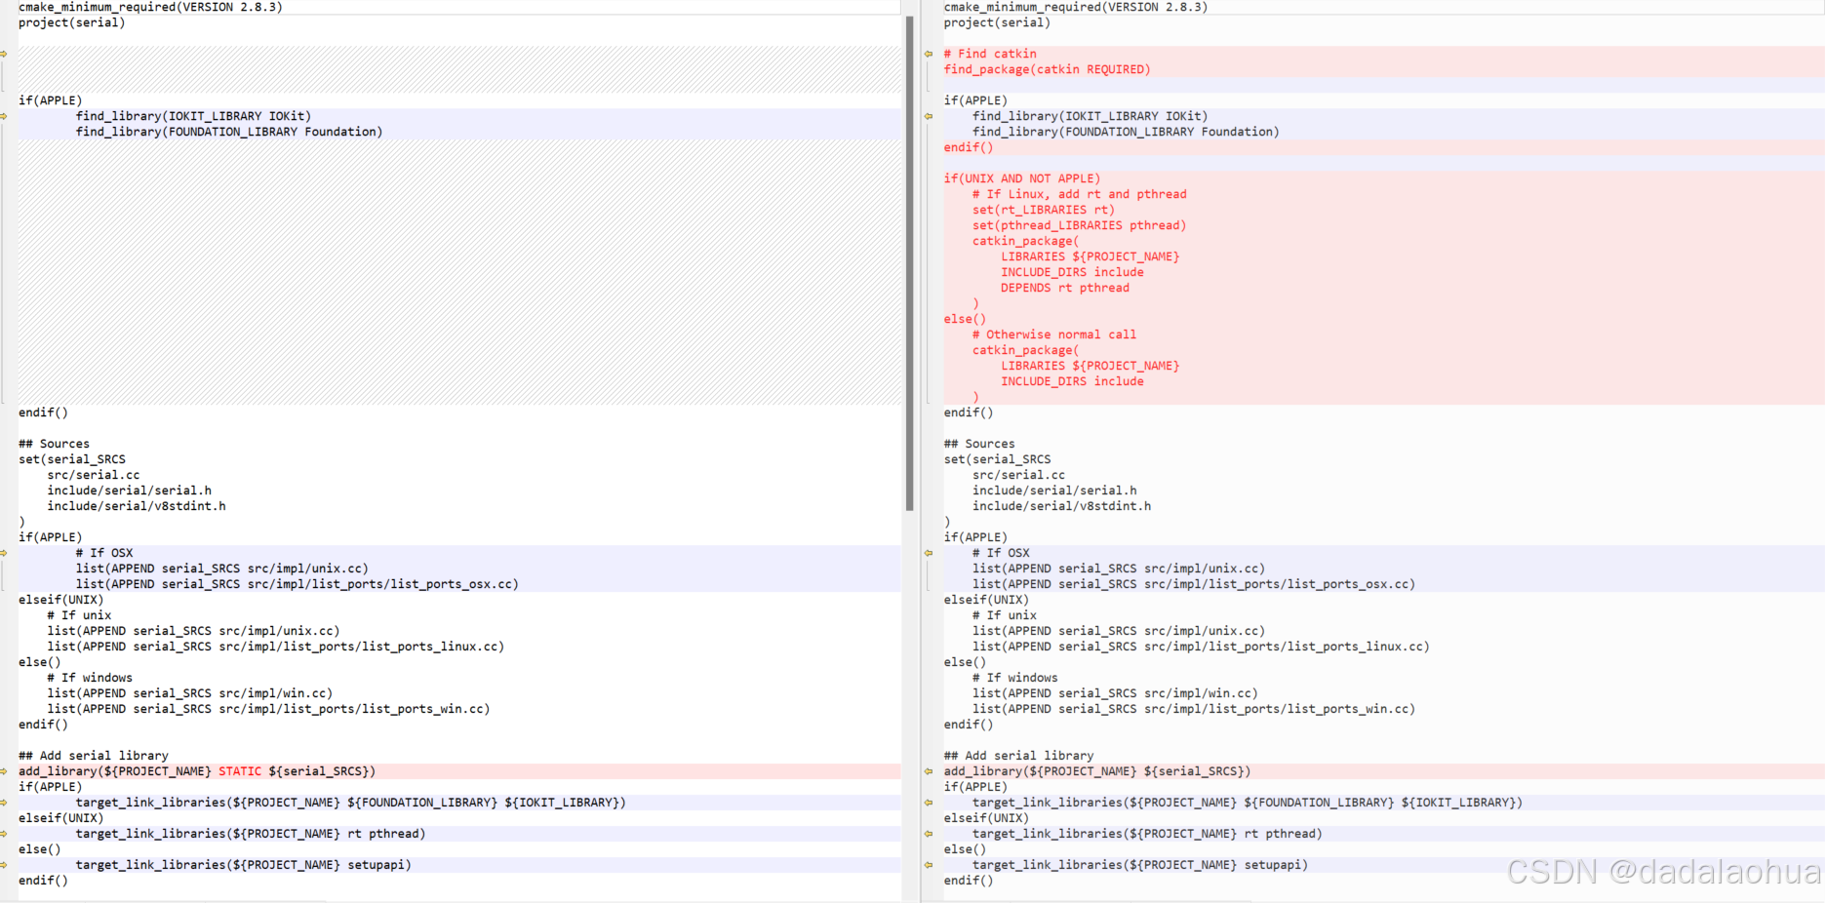Click '## Add serial library' in the right pane

click(1018, 756)
